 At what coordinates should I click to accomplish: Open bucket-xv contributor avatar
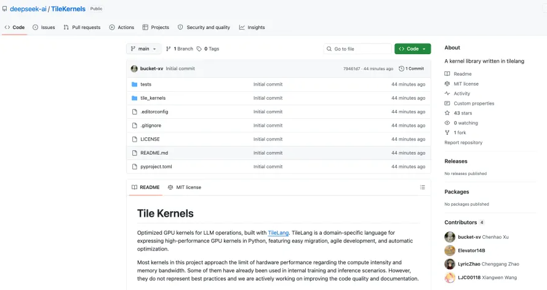click(x=450, y=237)
